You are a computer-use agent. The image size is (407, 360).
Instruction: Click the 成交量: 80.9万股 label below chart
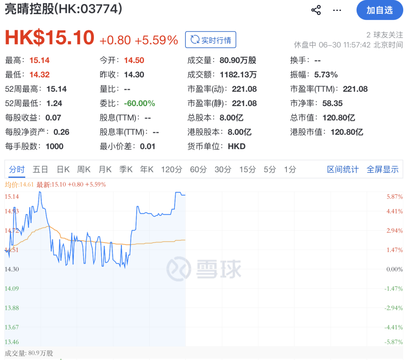(29, 353)
